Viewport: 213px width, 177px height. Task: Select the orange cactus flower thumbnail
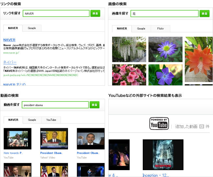point(199,59)
